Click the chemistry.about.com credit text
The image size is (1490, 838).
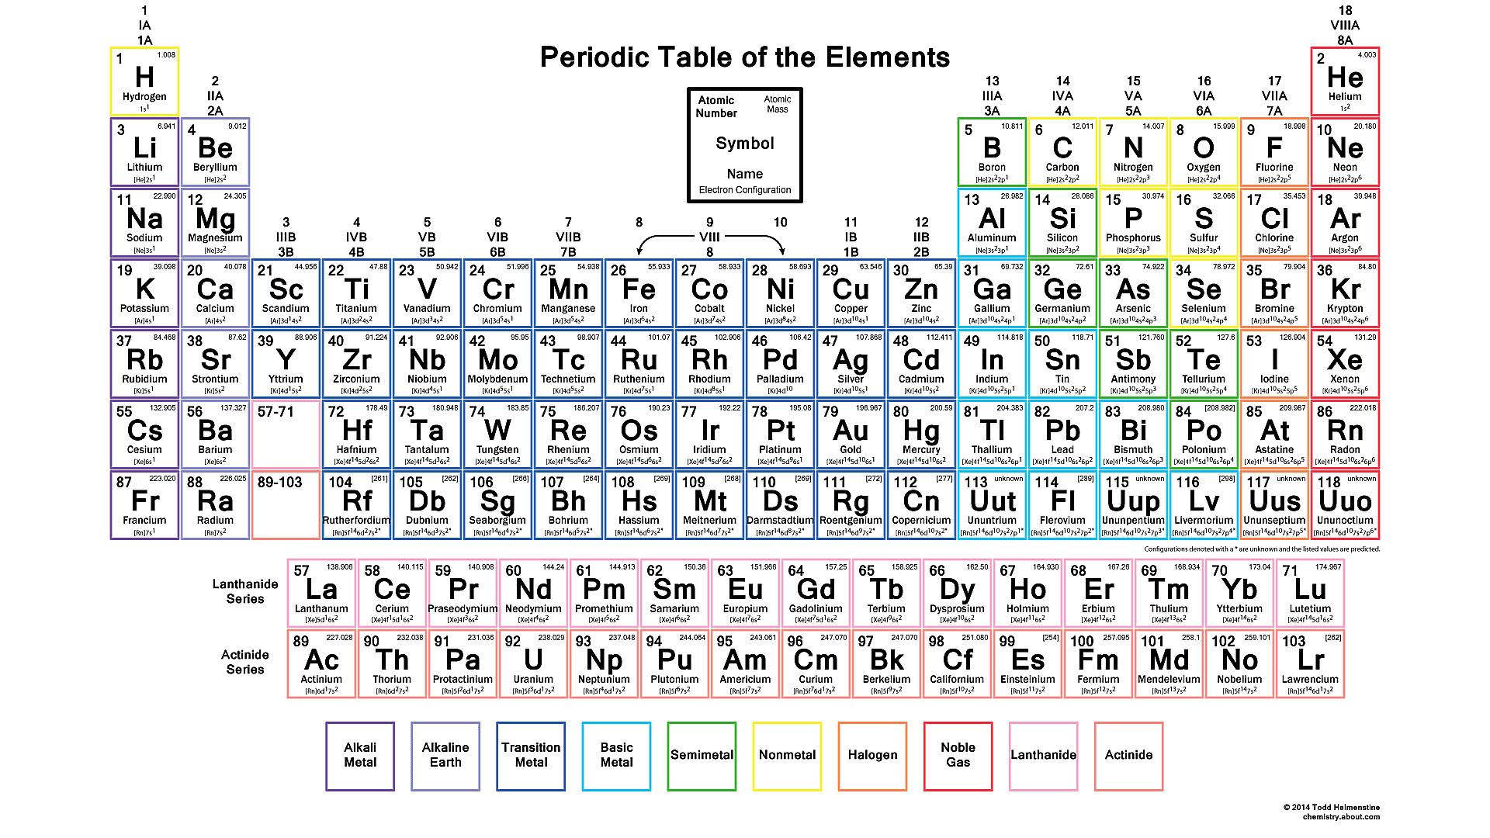(1341, 816)
